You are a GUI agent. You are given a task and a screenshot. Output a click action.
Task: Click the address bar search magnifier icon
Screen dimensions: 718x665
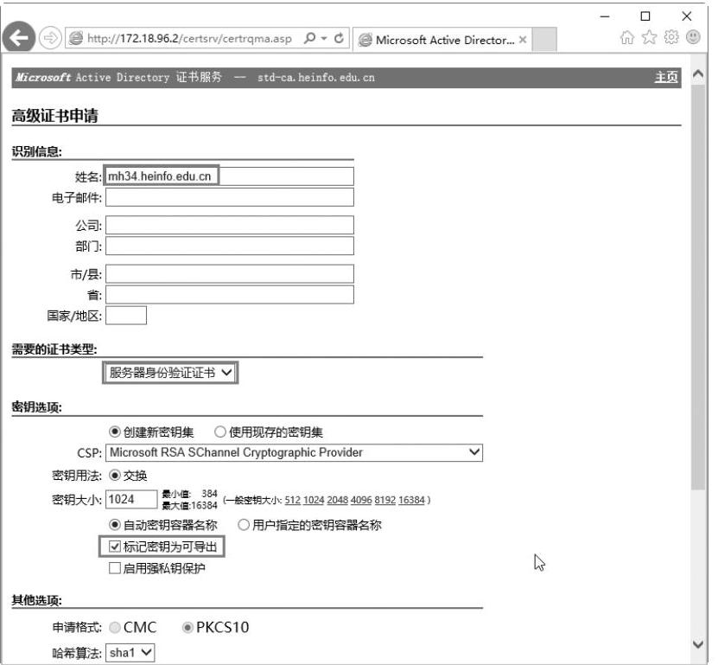[310, 38]
